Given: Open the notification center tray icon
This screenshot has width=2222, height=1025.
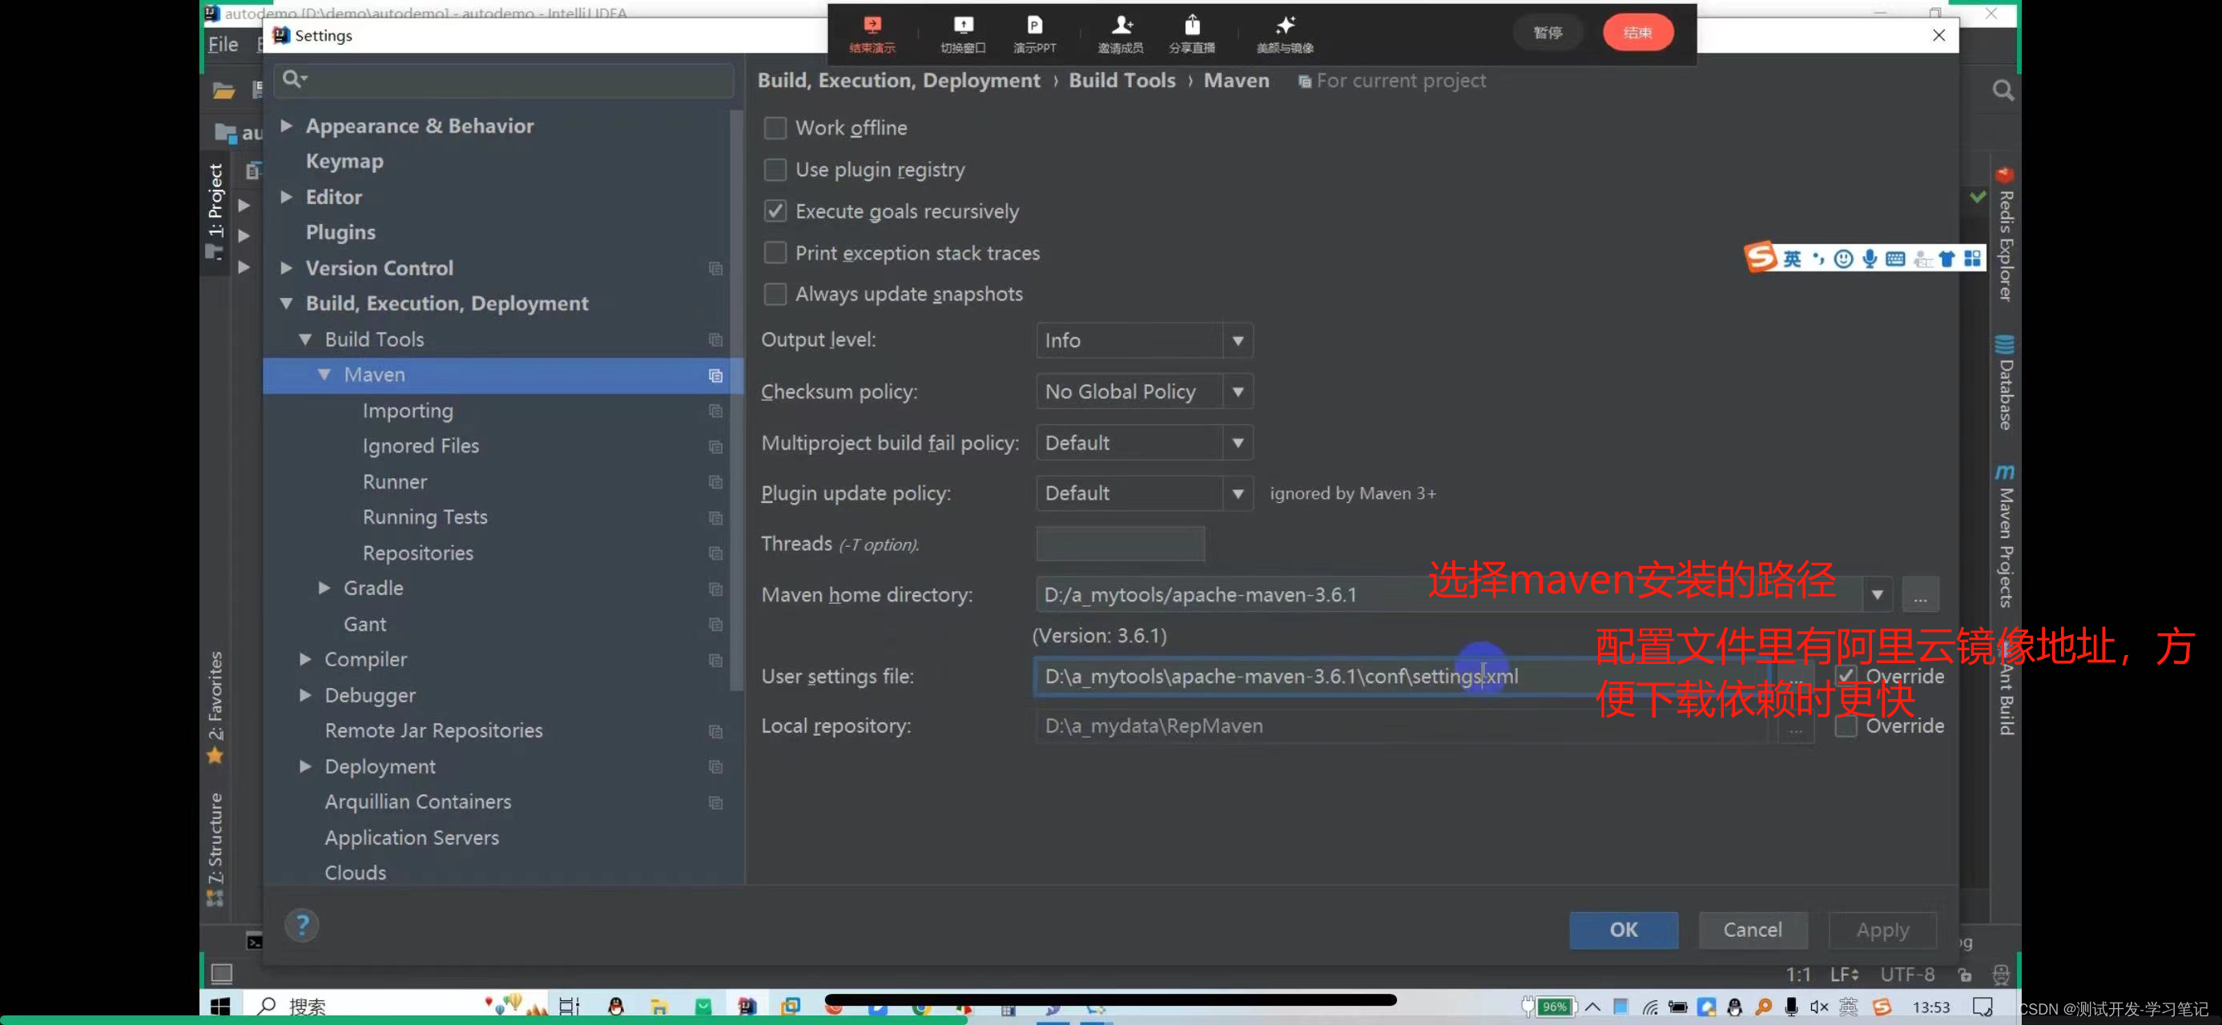Looking at the screenshot, I should coord(1982,1007).
